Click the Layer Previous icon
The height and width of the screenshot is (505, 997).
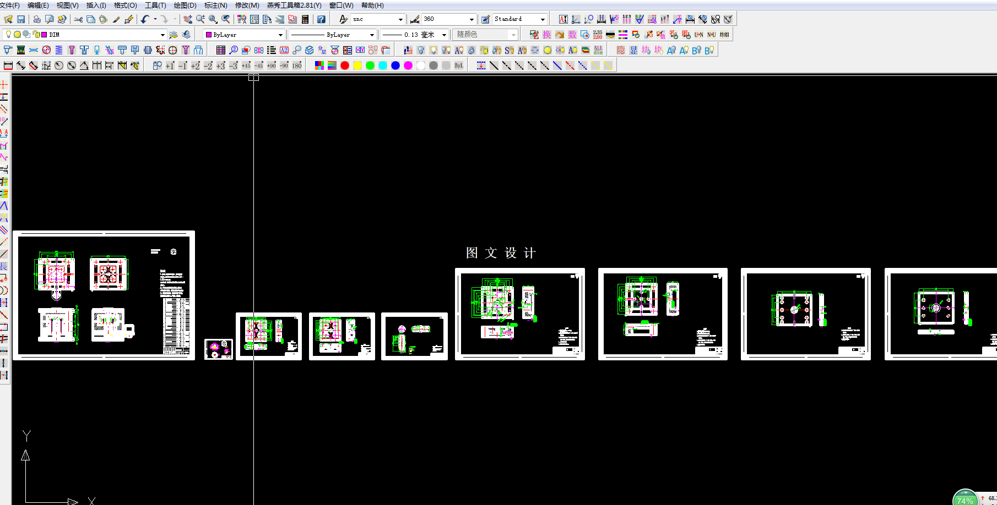pyautogui.click(x=186, y=35)
